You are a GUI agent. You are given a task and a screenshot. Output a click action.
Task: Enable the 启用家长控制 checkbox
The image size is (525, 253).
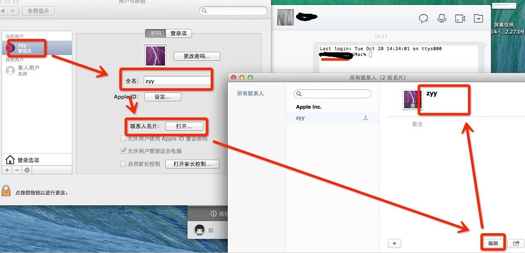(123, 164)
